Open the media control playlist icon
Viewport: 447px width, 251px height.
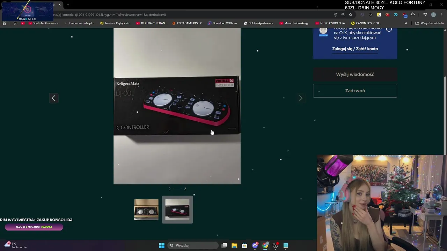(x=425, y=15)
